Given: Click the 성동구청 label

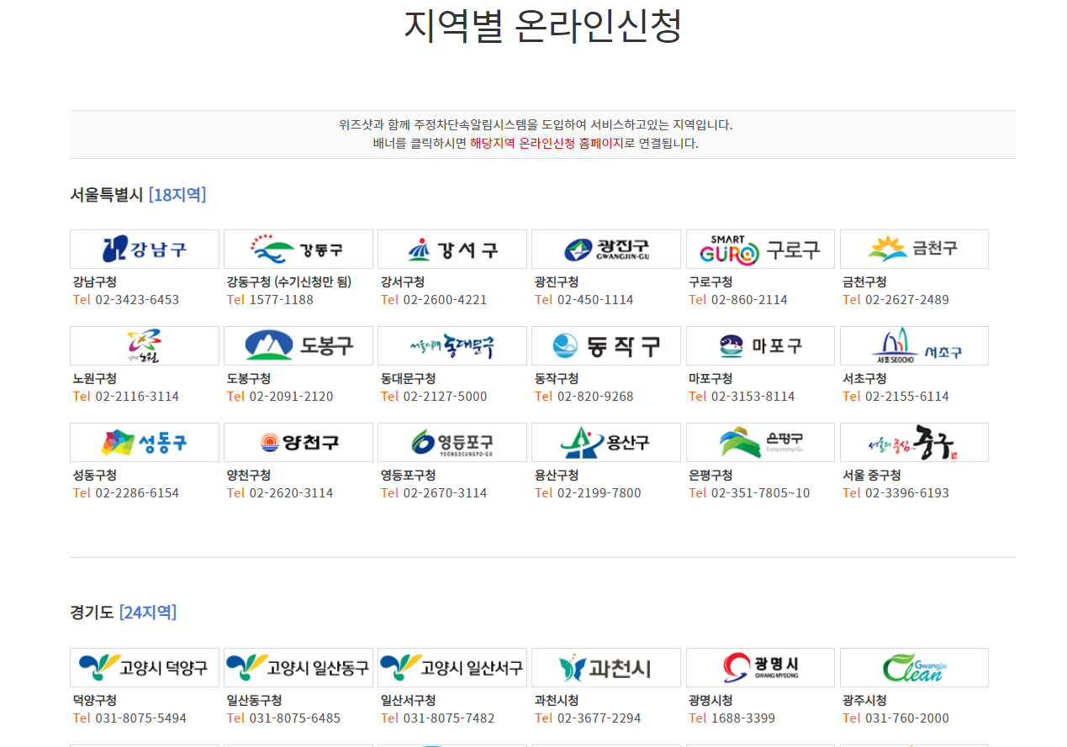Looking at the screenshot, I should (95, 475).
